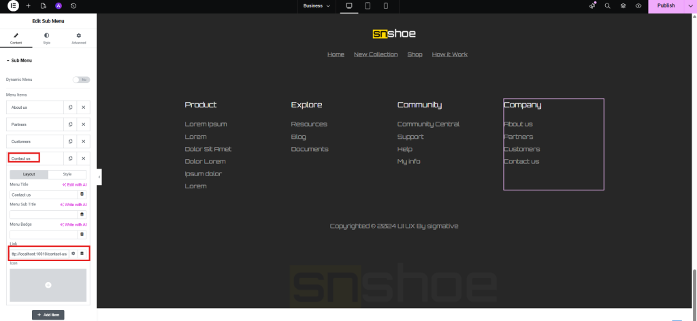Open document settings icon in top bar
The width and height of the screenshot is (697, 321).
43,5
